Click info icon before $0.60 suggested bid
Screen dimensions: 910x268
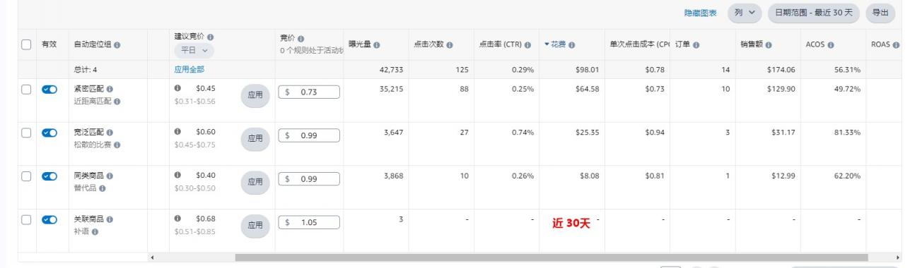click(177, 132)
